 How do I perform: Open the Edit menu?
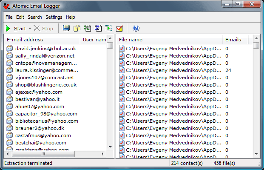point(20,17)
